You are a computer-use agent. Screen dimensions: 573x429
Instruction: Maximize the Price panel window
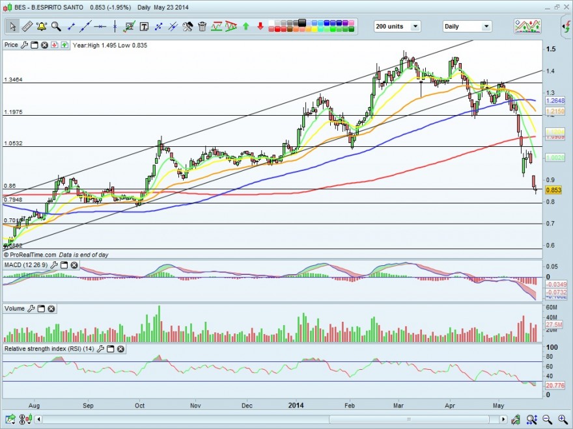click(x=35, y=45)
